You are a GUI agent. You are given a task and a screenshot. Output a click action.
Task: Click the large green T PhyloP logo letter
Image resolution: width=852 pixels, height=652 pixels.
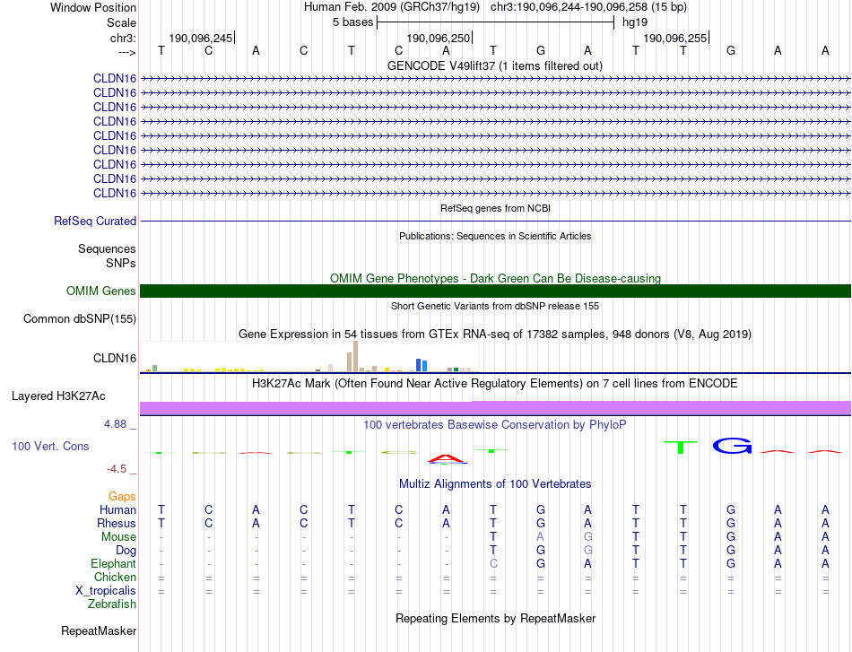click(x=681, y=448)
